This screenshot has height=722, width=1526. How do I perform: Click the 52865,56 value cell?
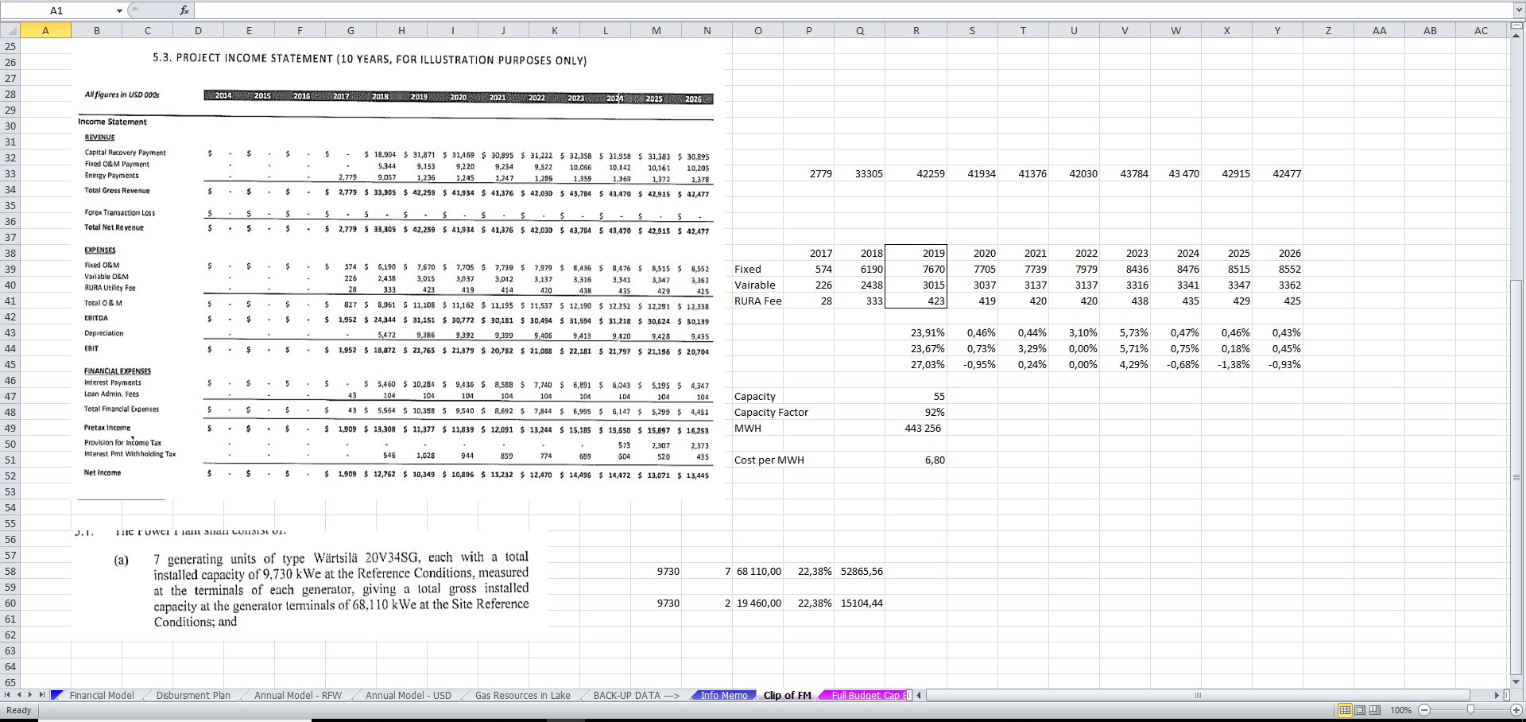pos(859,571)
